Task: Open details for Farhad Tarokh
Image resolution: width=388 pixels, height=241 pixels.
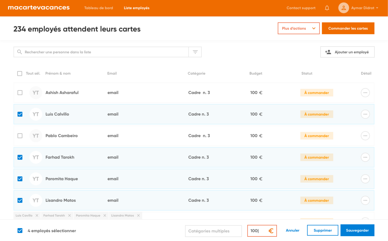Action: pyautogui.click(x=365, y=157)
